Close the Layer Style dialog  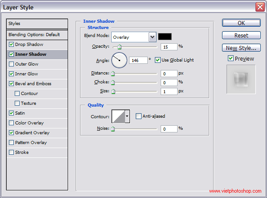pyautogui.click(x=259, y=7)
